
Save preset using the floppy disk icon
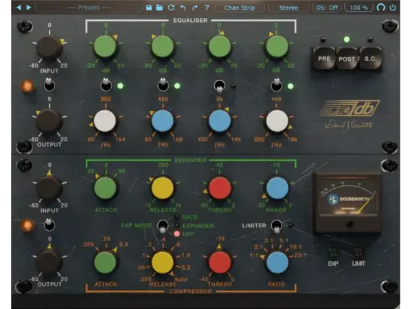click(x=149, y=8)
